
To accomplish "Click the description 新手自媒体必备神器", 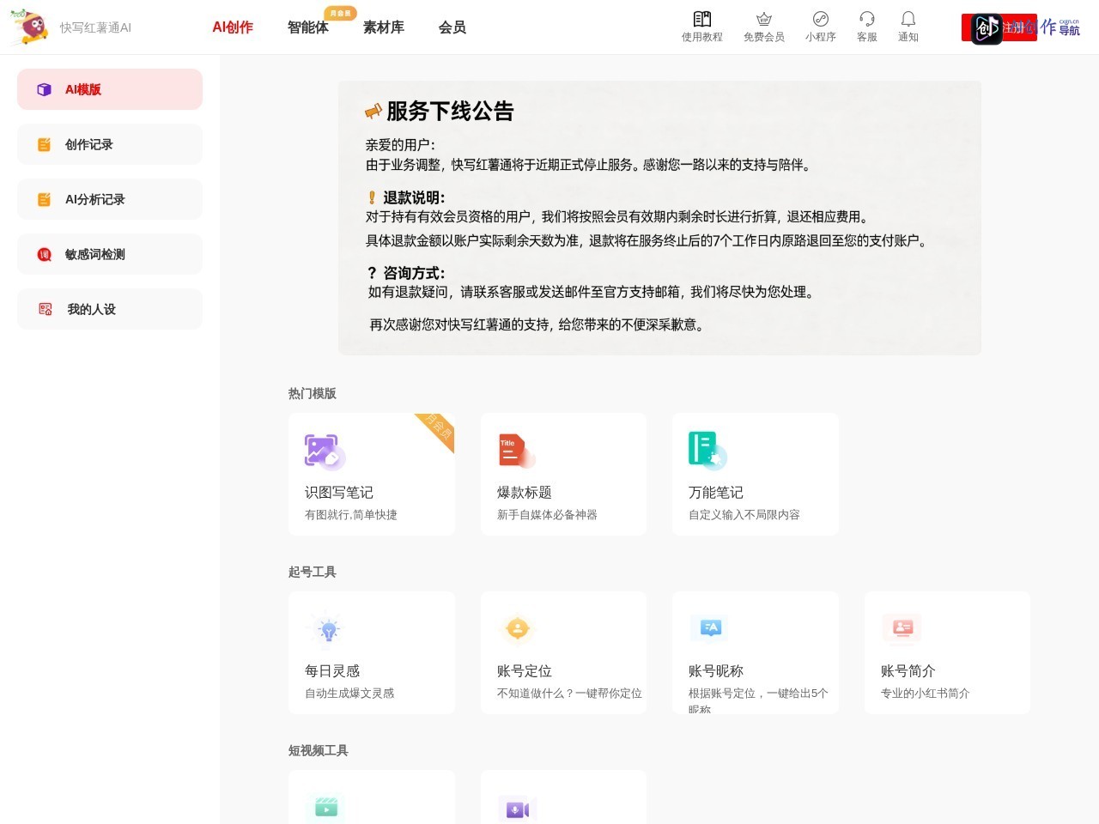I will point(547,515).
